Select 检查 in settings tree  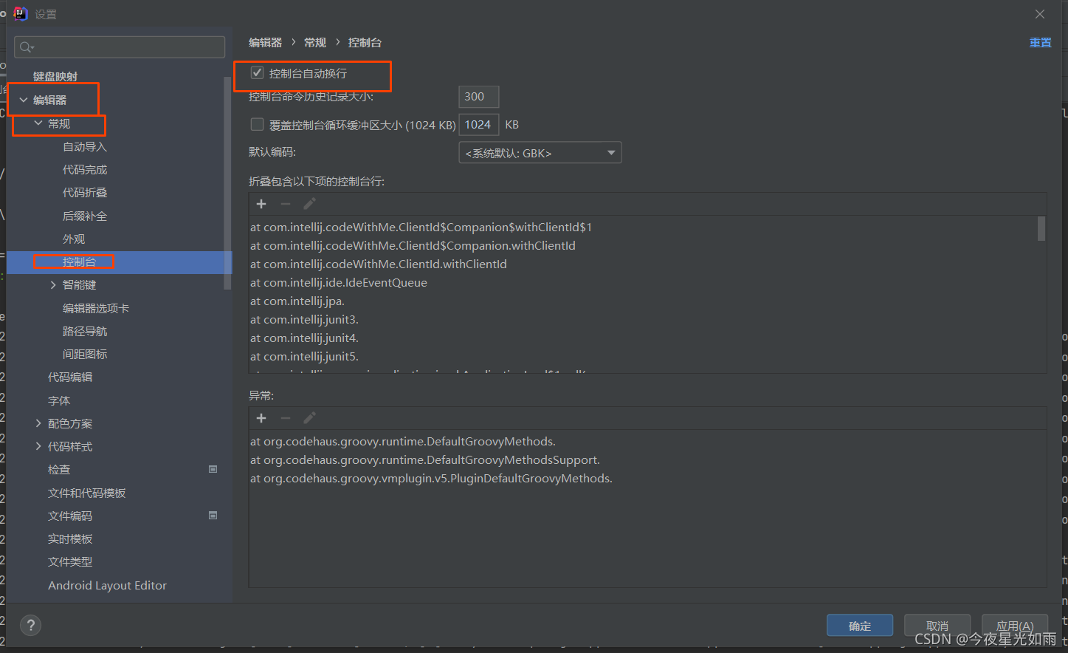(x=59, y=470)
